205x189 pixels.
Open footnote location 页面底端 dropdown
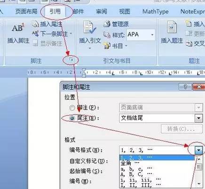pyautogui.click(x=198, y=108)
